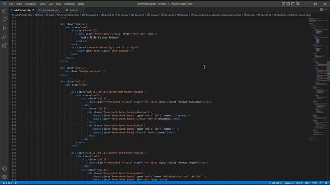The height and width of the screenshot is (185, 330).
Task: Toggle secondary side bar layout icon
Action: [x=293, y=4]
